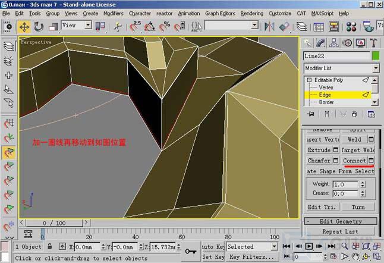
Task: Open the Modify panel tab
Action: pos(320,43)
